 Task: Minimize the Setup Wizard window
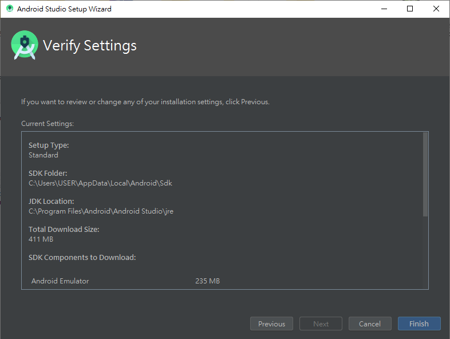[x=384, y=9]
